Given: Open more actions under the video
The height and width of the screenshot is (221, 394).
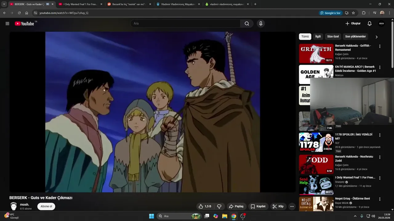Looking at the screenshot, I should (x=292, y=207).
